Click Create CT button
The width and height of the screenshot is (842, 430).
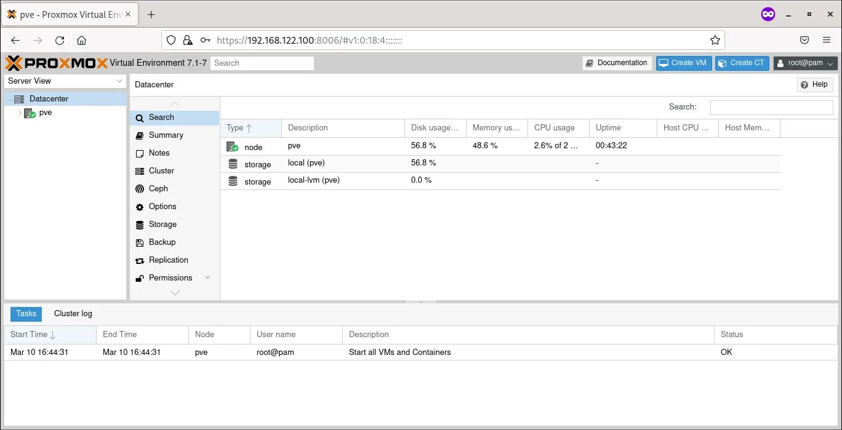742,63
